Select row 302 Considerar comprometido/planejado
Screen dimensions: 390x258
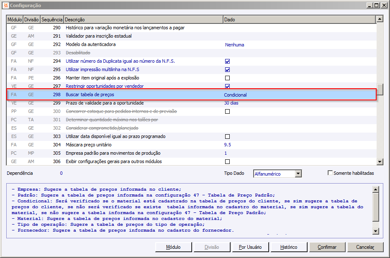191,128
